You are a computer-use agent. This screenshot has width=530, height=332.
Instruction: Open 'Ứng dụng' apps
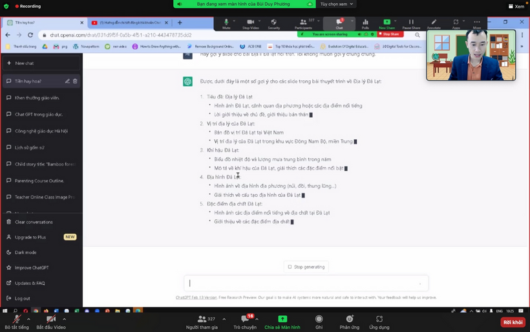(x=379, y=322)
